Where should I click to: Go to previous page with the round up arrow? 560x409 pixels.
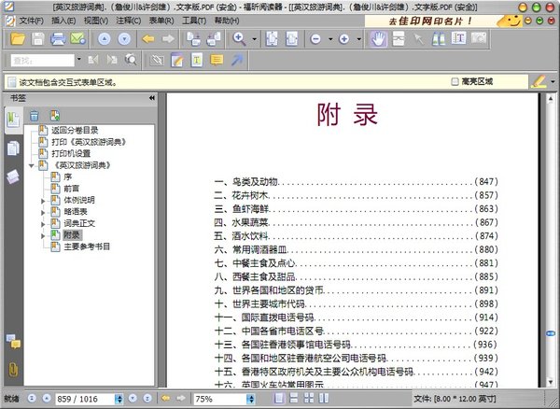[x=104, y=39]
